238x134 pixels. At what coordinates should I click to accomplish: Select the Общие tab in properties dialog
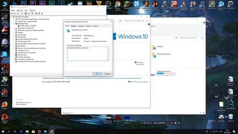[67, 26]
